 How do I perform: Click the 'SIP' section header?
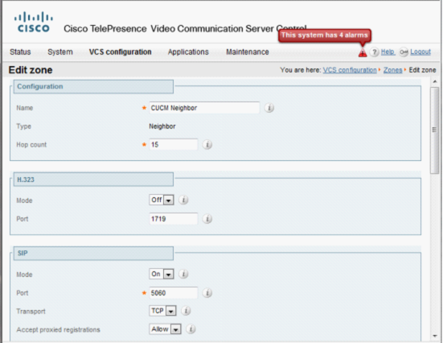(x=93, y=254)
